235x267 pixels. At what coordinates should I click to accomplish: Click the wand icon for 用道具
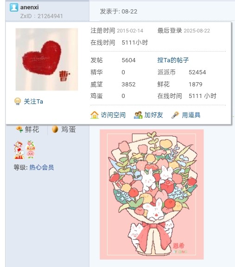(x=175, y=115)
